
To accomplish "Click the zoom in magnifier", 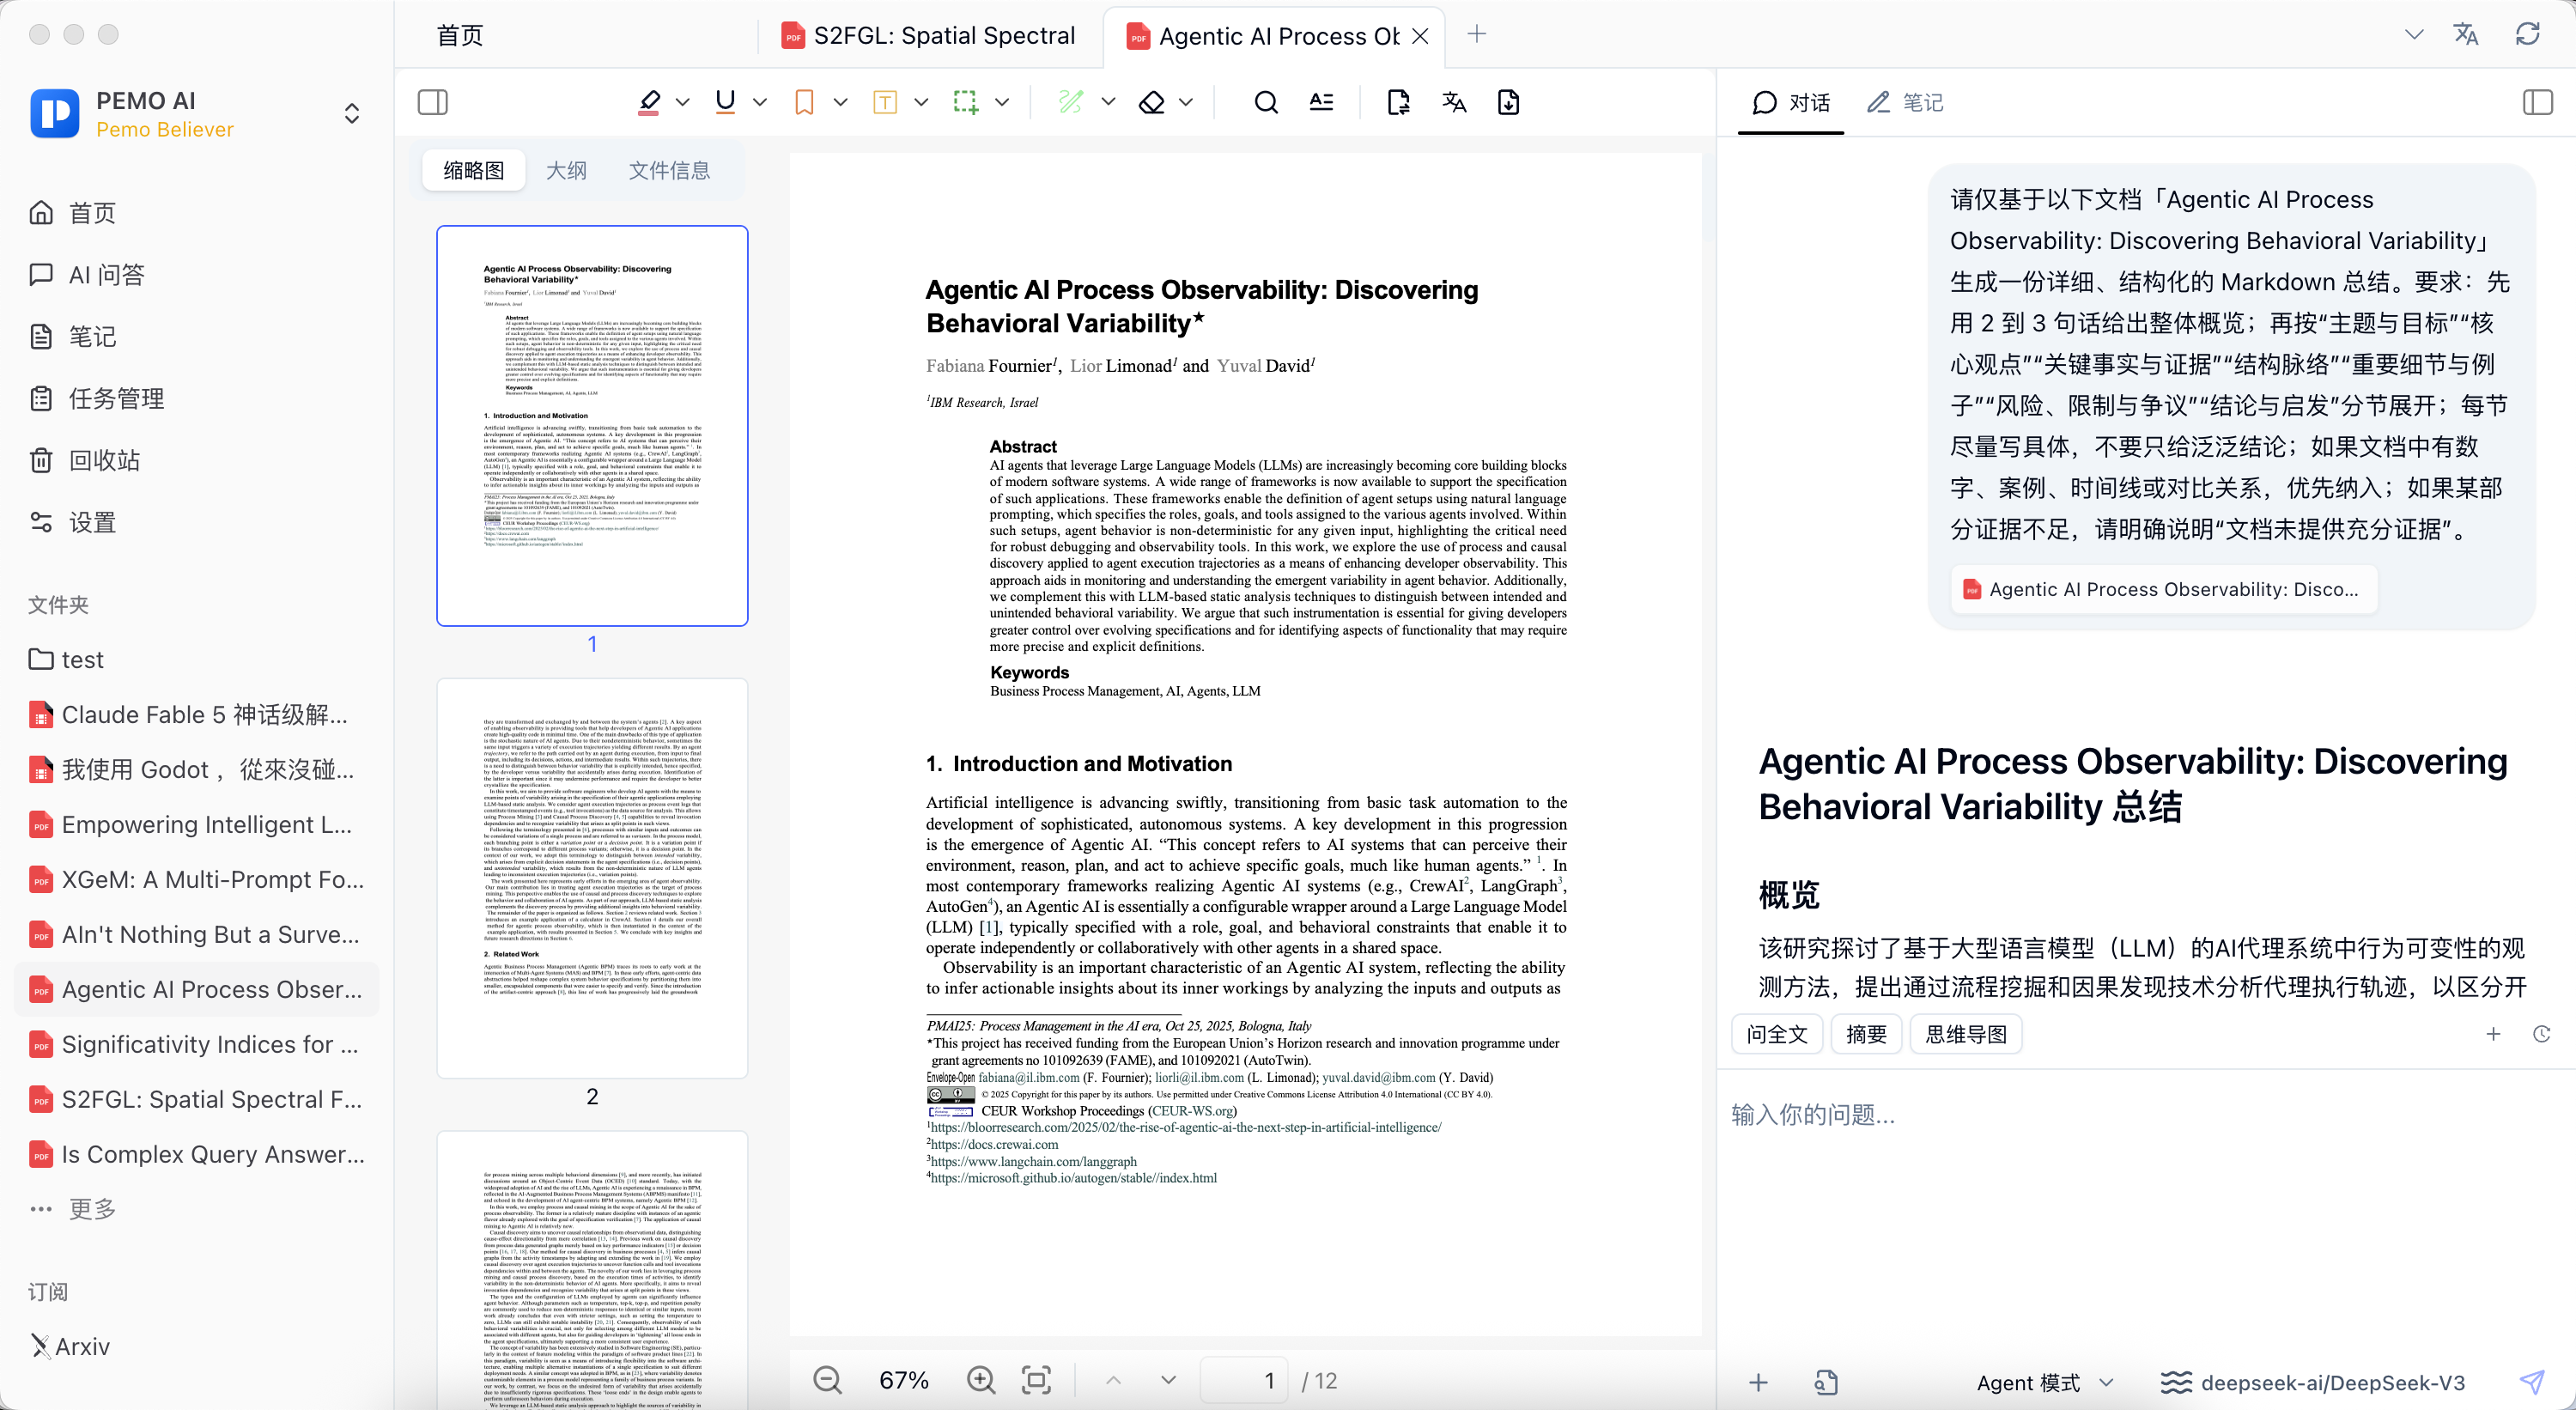I will pos(981,1381).
